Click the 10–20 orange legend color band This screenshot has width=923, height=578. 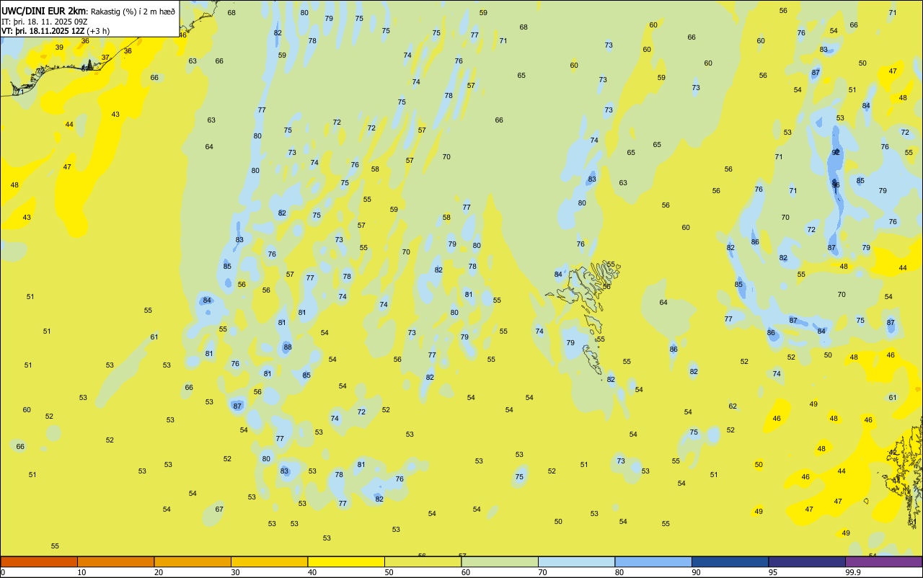[x=115, y=561]
